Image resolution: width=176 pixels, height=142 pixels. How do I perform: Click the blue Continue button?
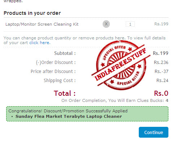click(154, 132)
